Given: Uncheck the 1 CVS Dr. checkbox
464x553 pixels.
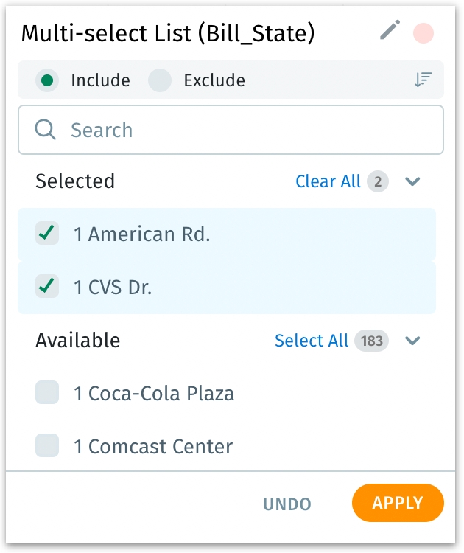Looking at the screenshot, I should click(x=47, y=287).
